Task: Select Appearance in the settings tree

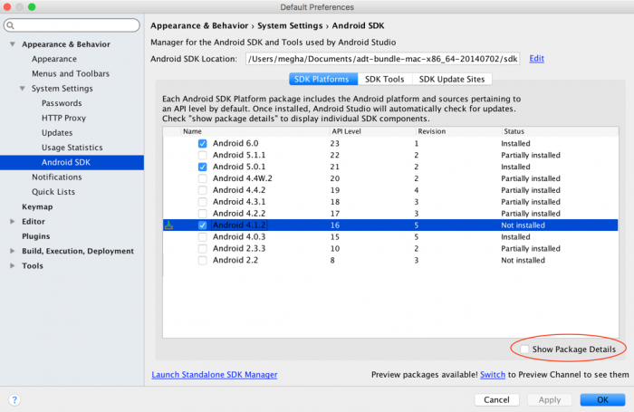Action: (x=54, y=59)
